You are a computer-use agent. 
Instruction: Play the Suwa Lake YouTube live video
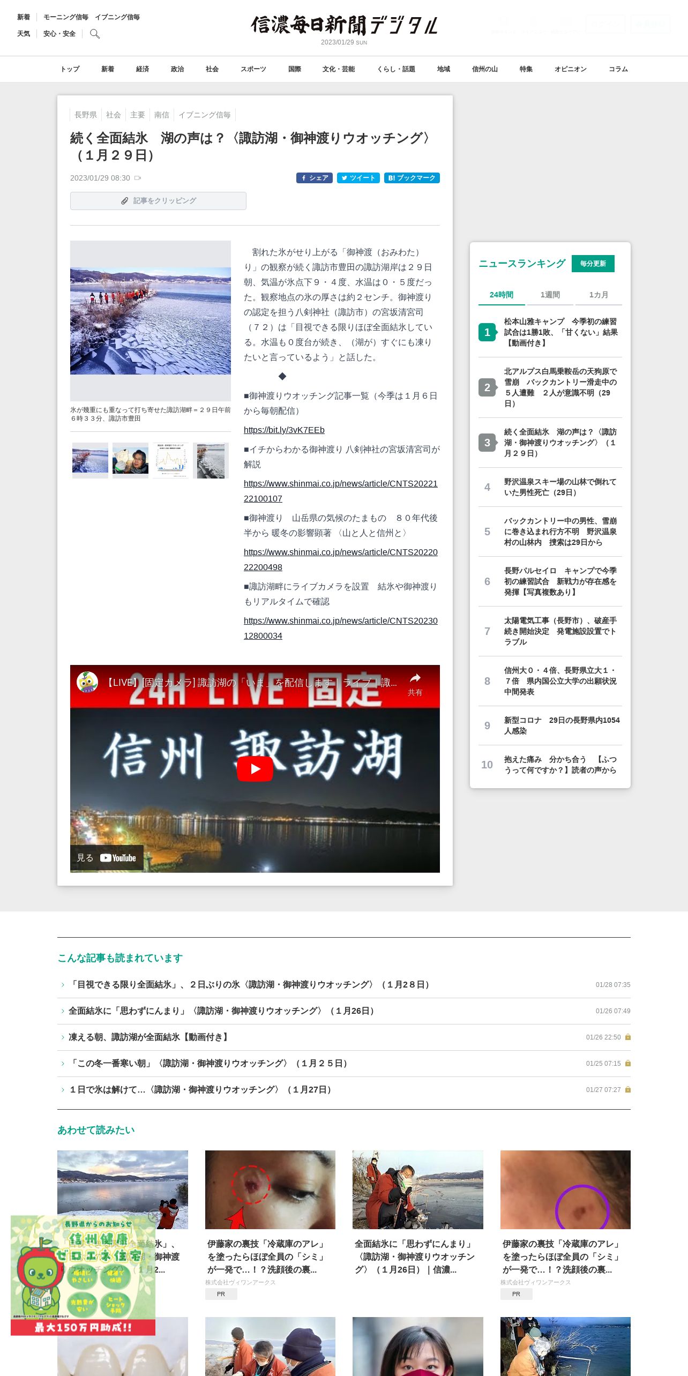255,769
